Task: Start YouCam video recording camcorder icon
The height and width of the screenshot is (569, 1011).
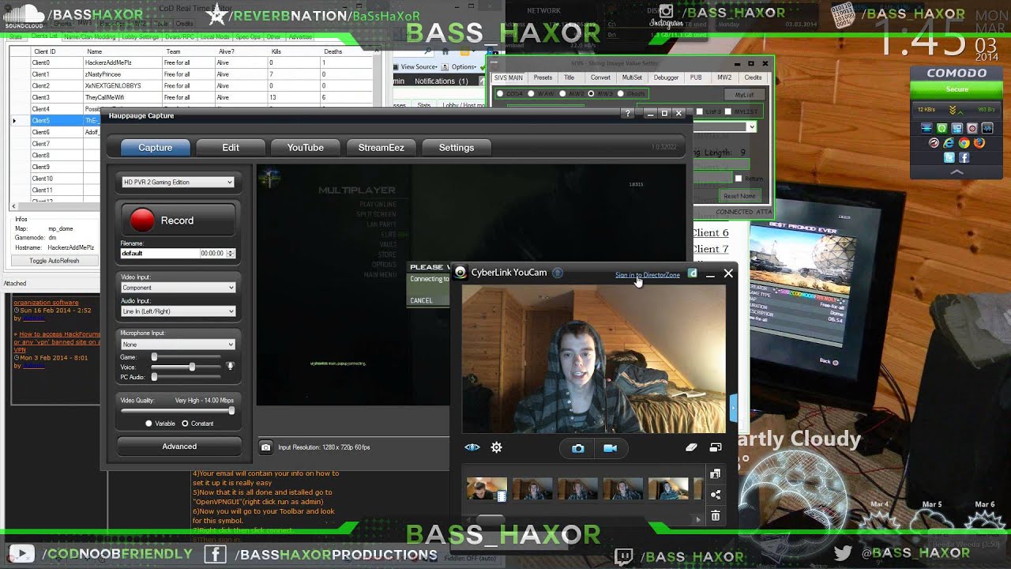Action: (x=610, y=448)
